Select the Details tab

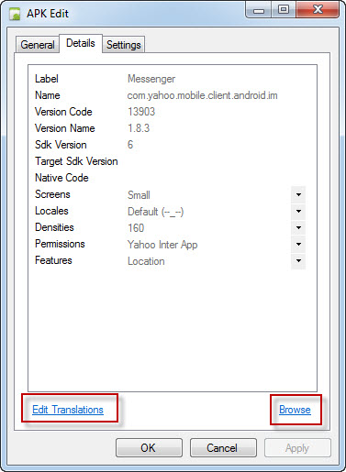81,43
